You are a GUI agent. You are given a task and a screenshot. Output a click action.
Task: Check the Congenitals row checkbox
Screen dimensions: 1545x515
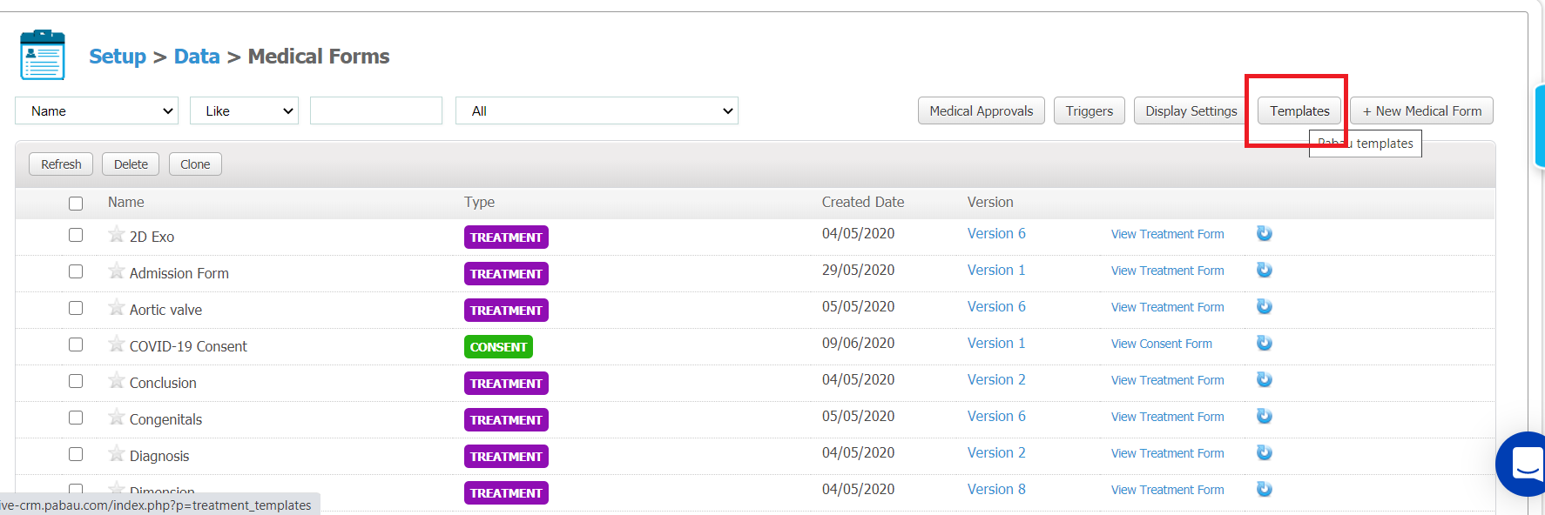(76, 418)
